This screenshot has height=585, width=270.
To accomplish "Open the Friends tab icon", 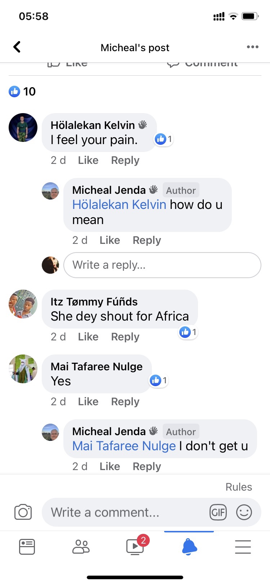I will coord(81,546).
